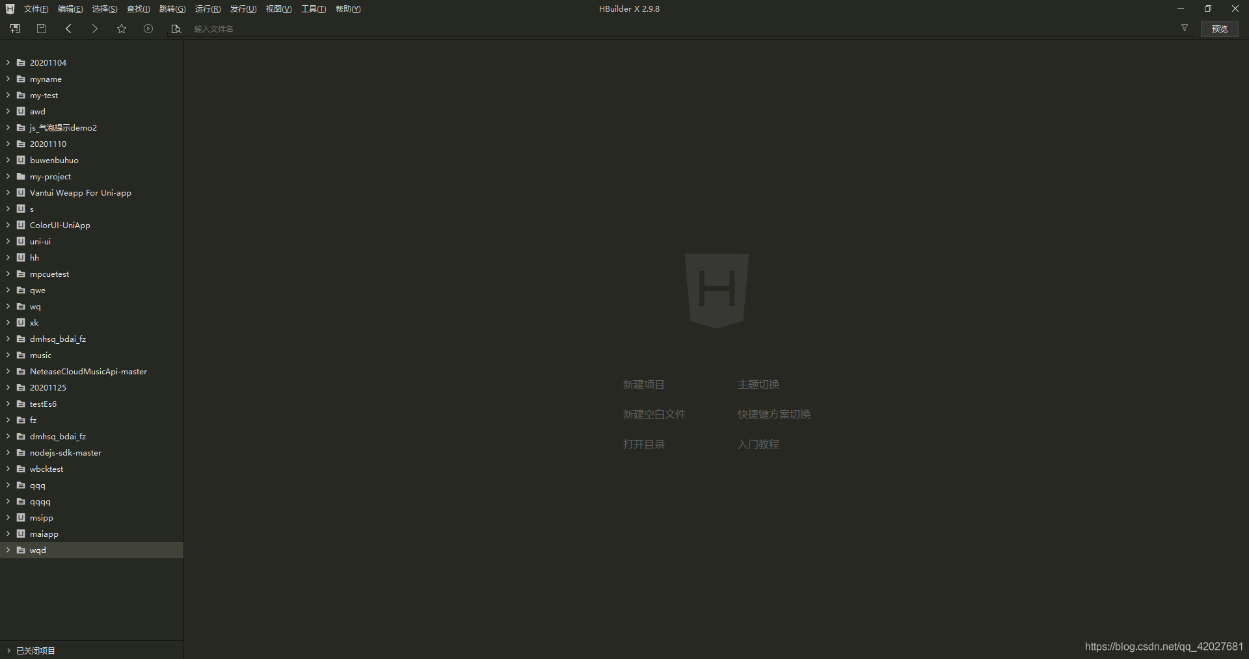Open the 工具(T) menu
1249x659 pixels.
tap(314, 9)
